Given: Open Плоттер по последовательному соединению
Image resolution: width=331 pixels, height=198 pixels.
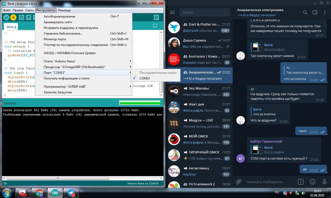Looking at the screenshot, I should pyautogui.click(x=84, y=45).
